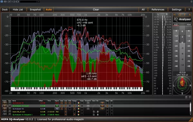Click the list panel close X icon
Image resolution: width=193 pixels, height=122 pixels.
click(x=190, y=97)
